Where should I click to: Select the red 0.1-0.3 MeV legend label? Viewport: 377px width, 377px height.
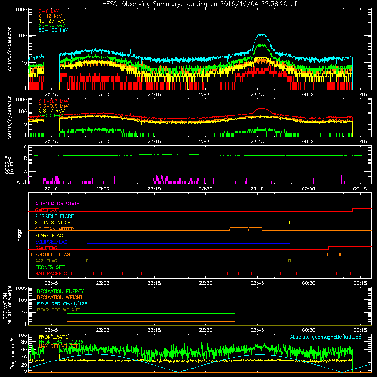coord(53,101)
